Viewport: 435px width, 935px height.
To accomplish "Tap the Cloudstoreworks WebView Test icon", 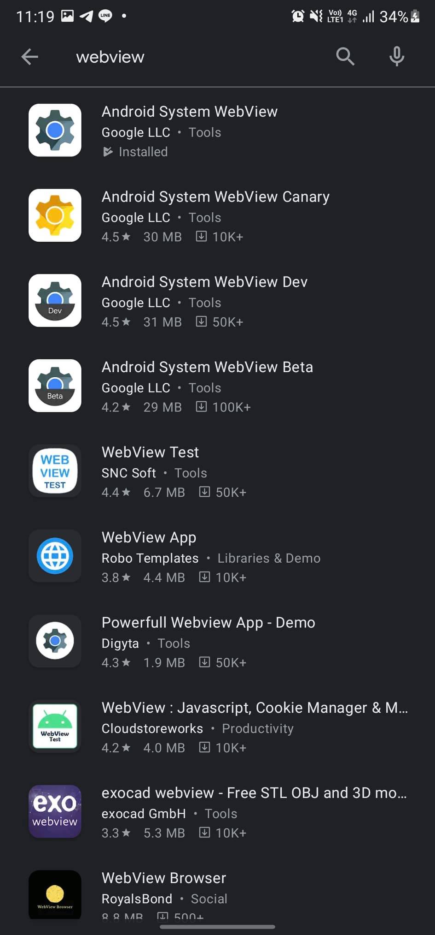I will point(55,727).
